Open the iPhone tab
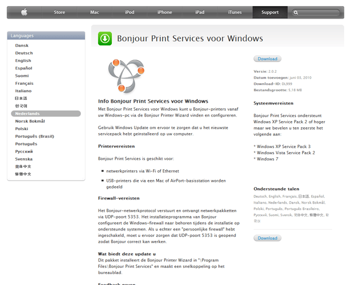 [165, 12]
